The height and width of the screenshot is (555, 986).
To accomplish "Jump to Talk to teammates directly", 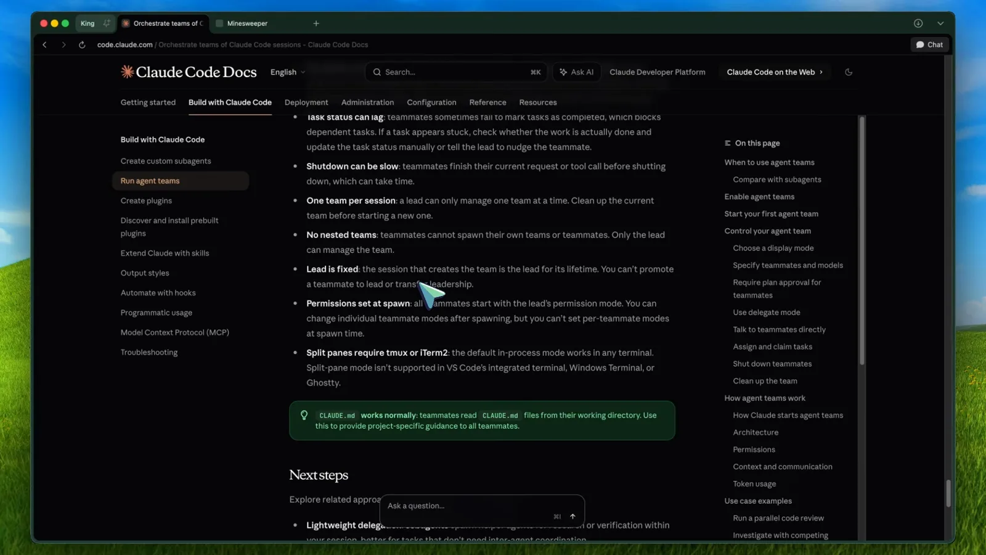I will click(x=779, y=330).
